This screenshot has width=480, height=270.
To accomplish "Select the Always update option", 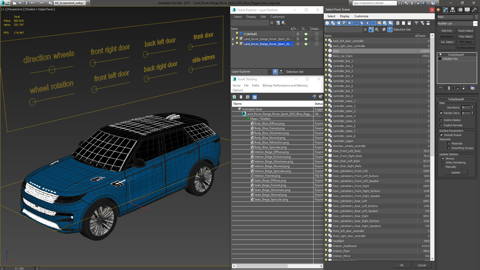I will pyautogui.click(x=443, y=158).
